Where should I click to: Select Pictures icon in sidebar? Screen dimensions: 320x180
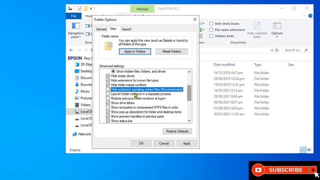[77, 98]
